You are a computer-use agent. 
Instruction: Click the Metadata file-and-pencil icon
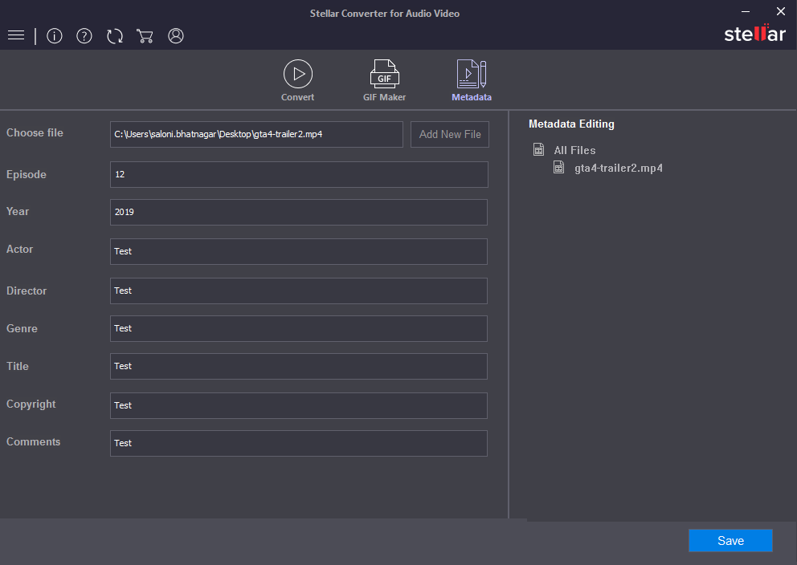point(472,74)
